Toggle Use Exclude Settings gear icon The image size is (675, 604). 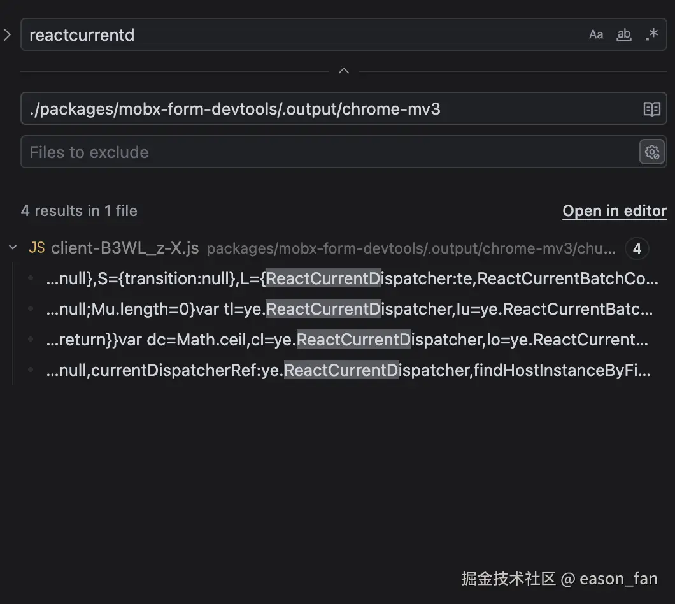[x=651, y=152]
